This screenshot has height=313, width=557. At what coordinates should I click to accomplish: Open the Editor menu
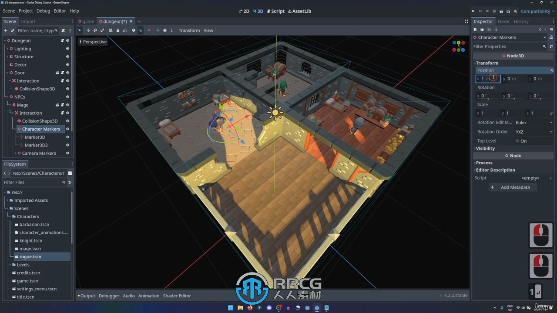[x=60, y=11]
